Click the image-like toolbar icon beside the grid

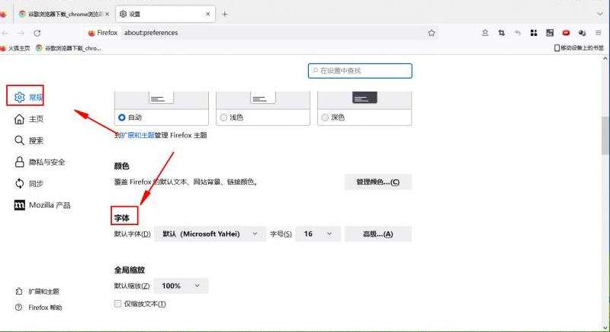click(550, 33)
